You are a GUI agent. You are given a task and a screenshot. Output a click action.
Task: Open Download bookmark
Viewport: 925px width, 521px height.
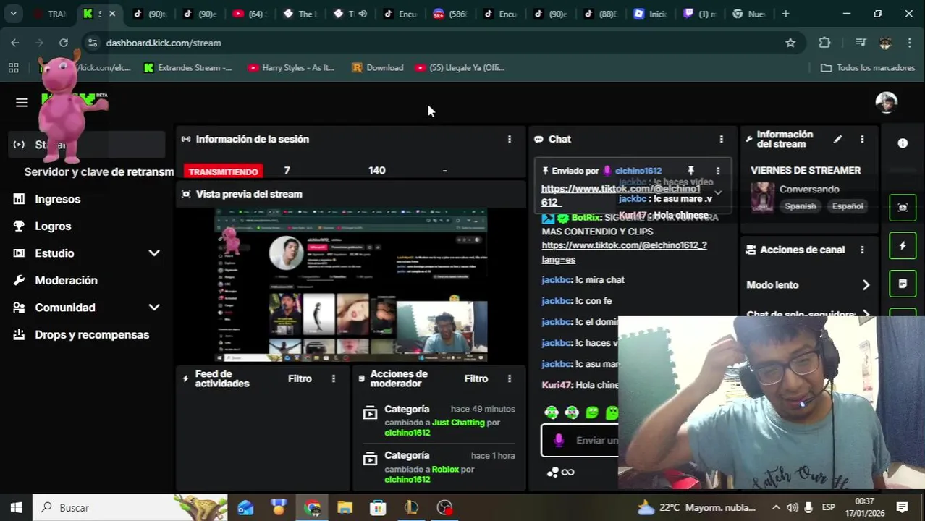(377, 67)
